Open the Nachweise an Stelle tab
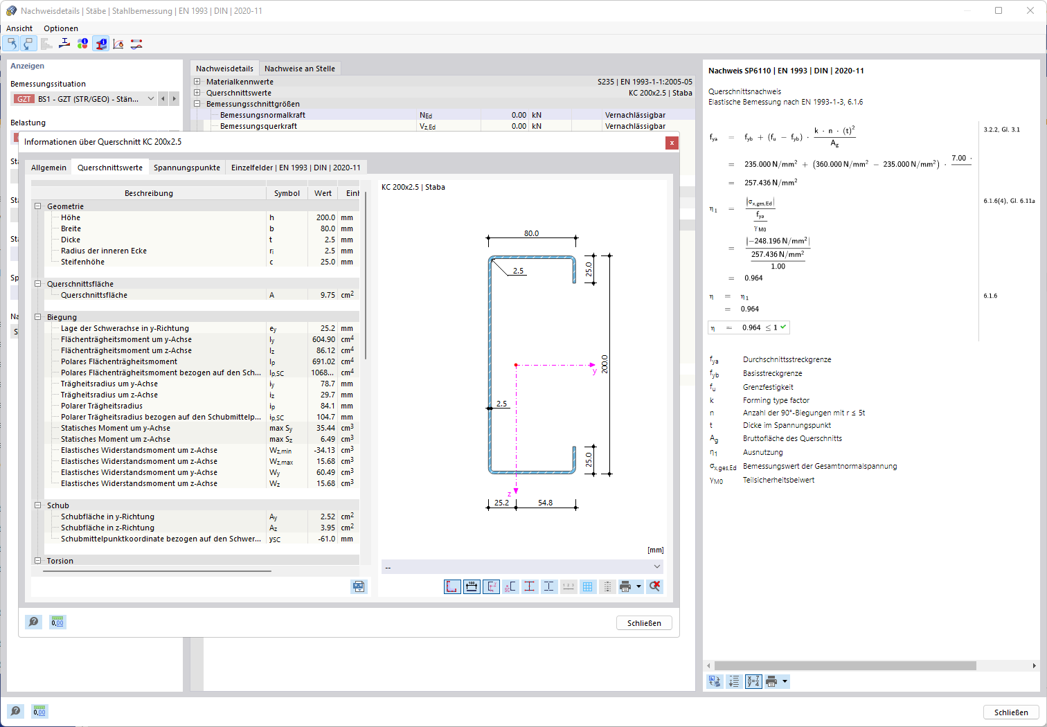This screenshot has width=1047, height=727. (x=300, y=69)
